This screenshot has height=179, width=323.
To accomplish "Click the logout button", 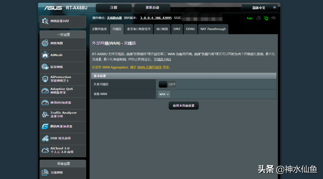I will click(x=113, y=8).
